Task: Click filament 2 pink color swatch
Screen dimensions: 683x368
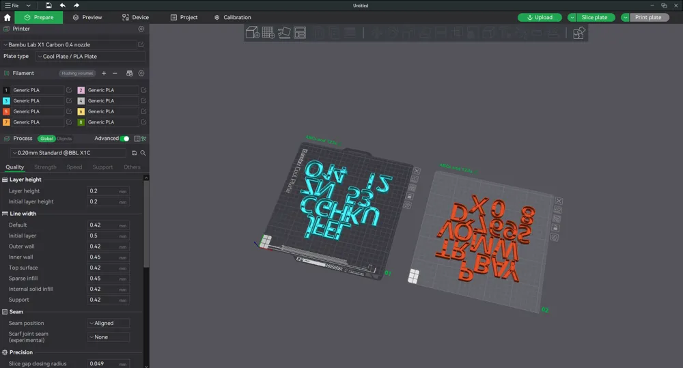Action: pyautogui.click(x=81, y=90)
